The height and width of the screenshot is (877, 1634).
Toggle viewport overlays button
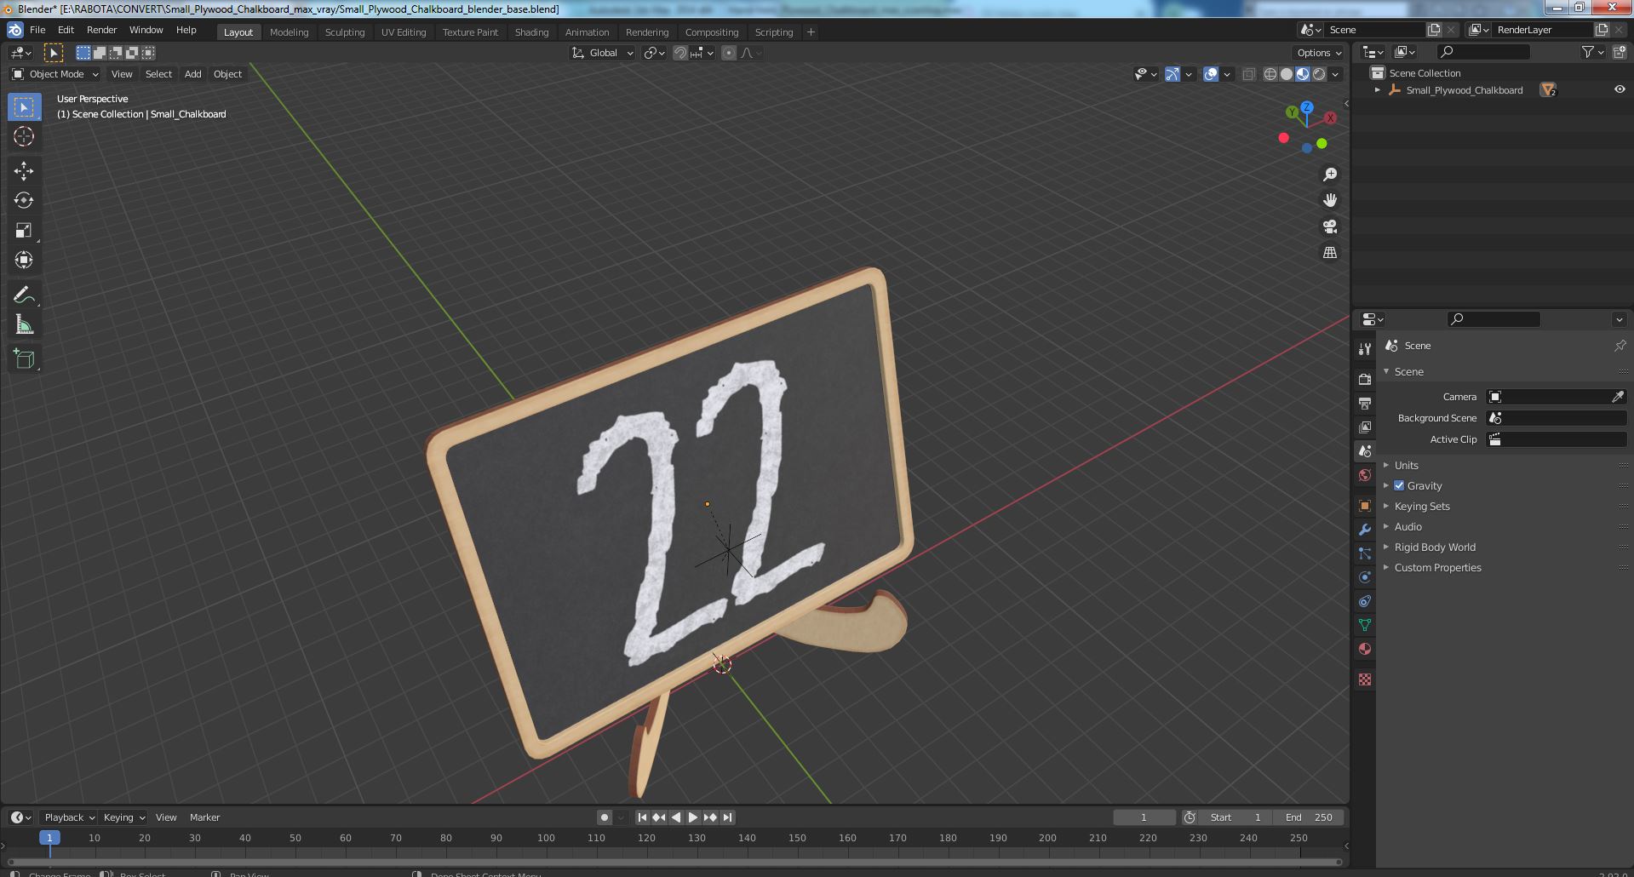tap(1211, 74)
